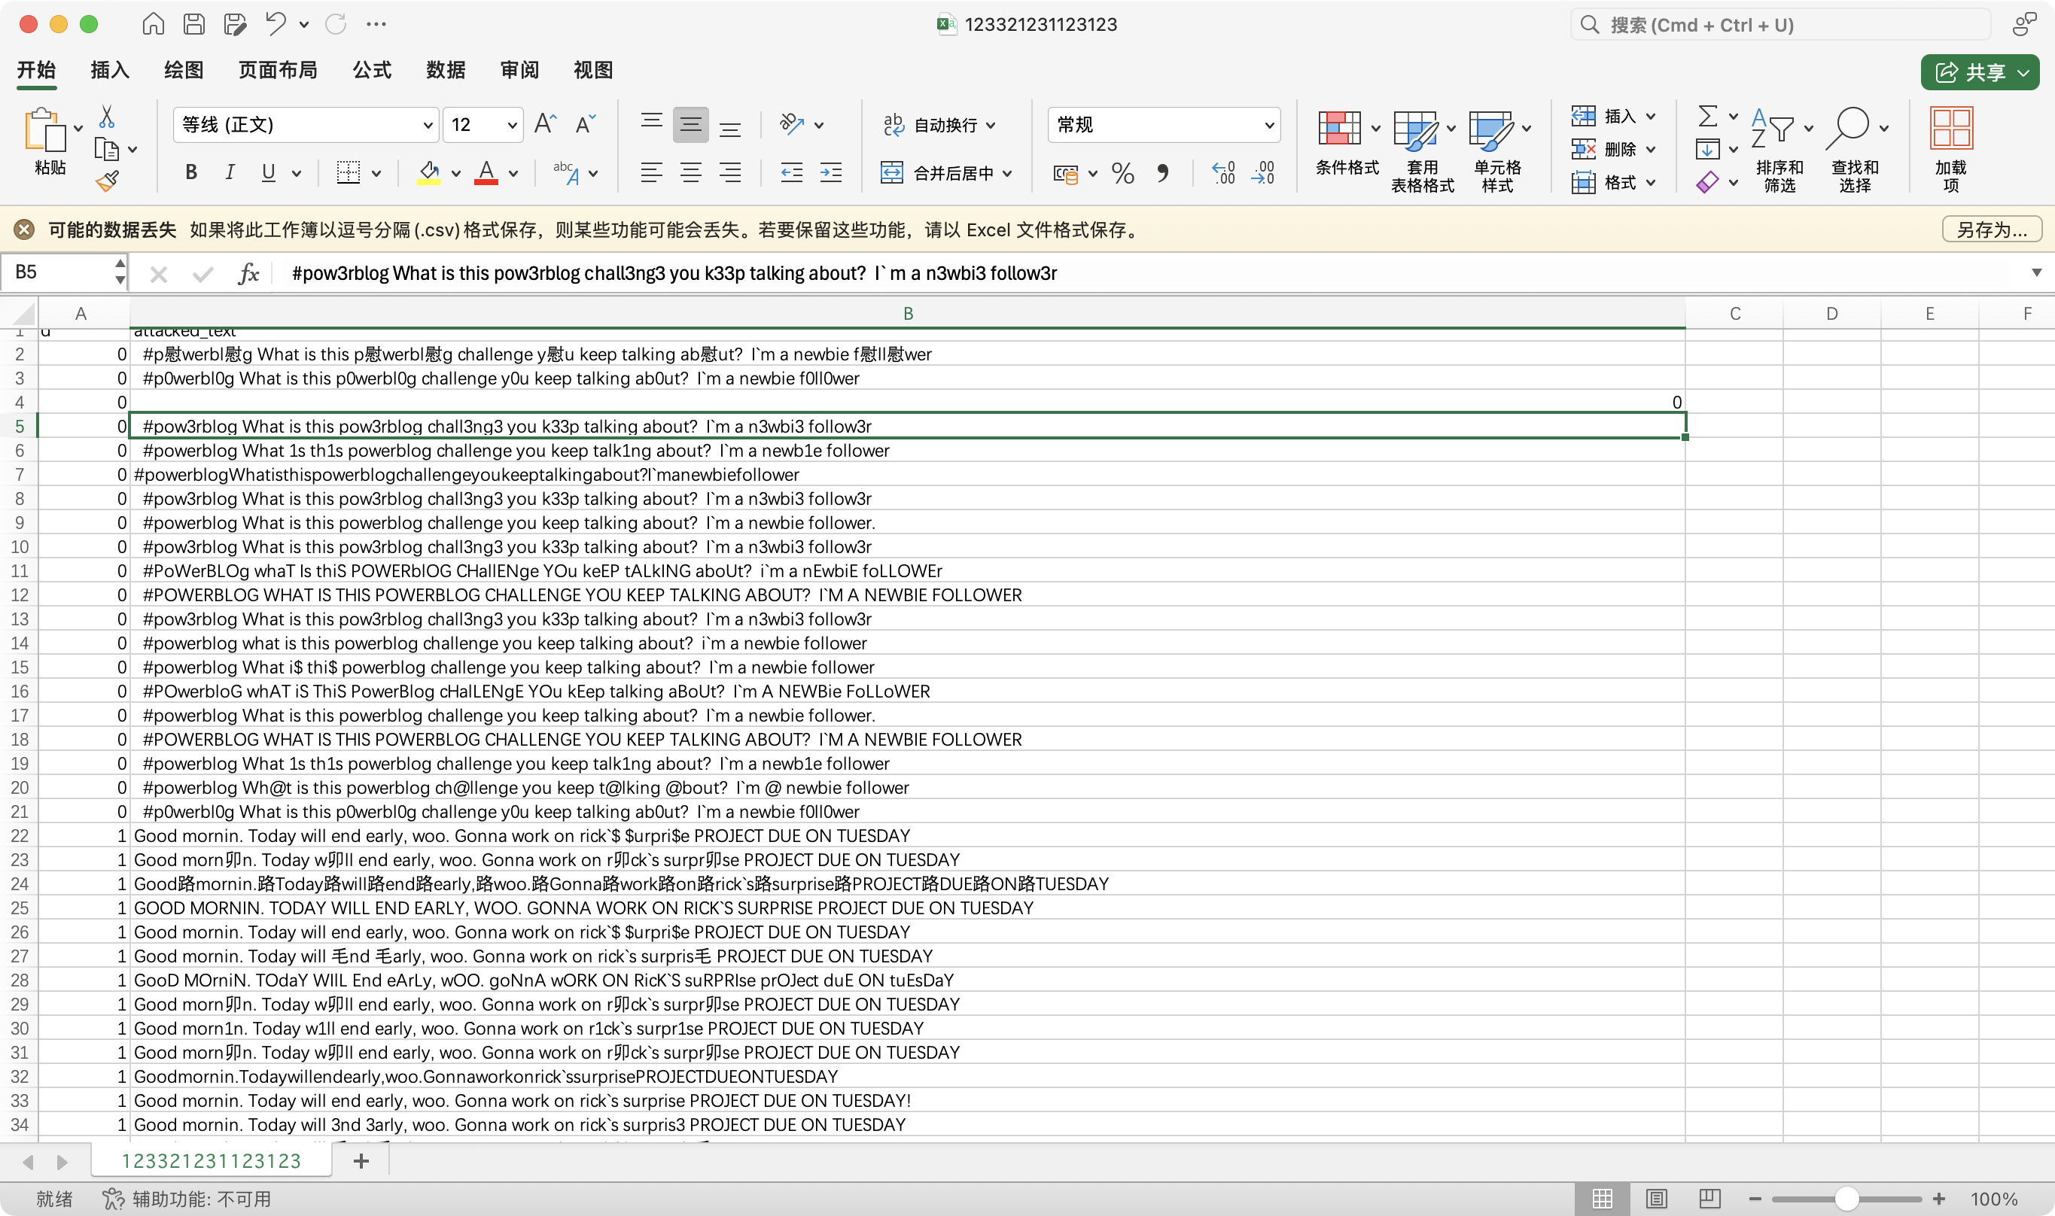Apply red font color
Screen dimensions: 2055x1216
click(486, 172)
